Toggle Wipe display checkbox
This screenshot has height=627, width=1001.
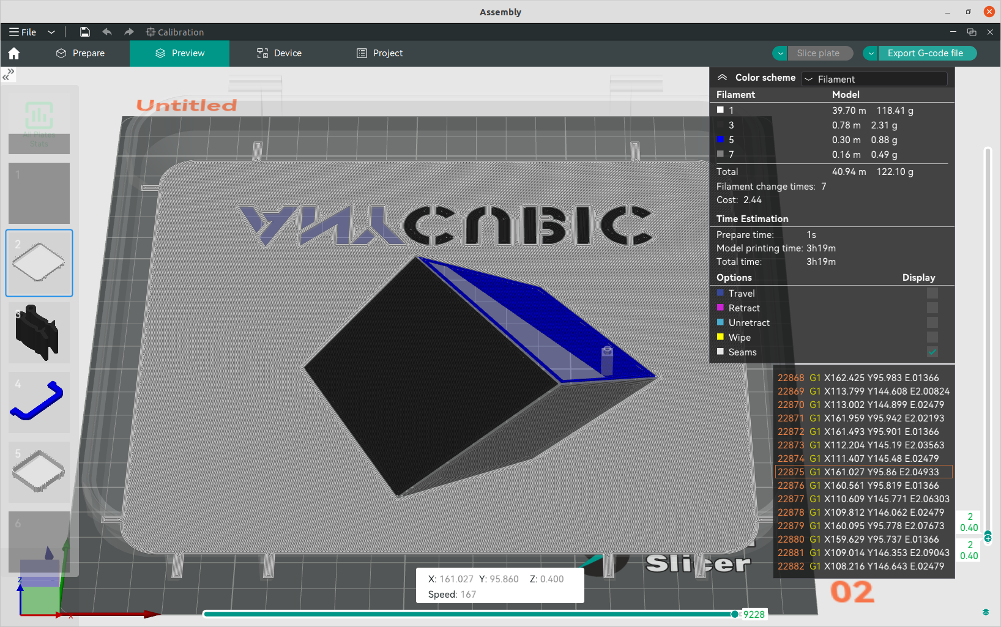pyautogui.click(x=932, y=337)
